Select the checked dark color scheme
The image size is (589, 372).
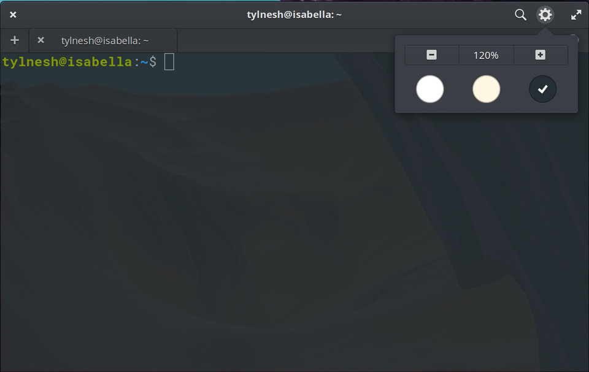coord(542,89)
